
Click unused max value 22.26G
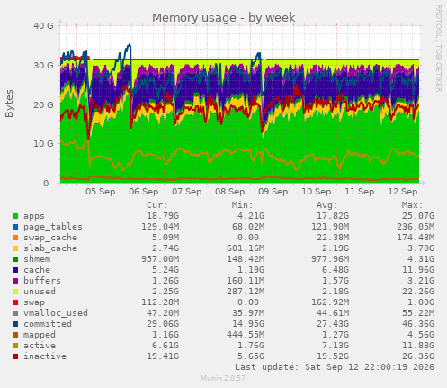[x=418, y=292]
